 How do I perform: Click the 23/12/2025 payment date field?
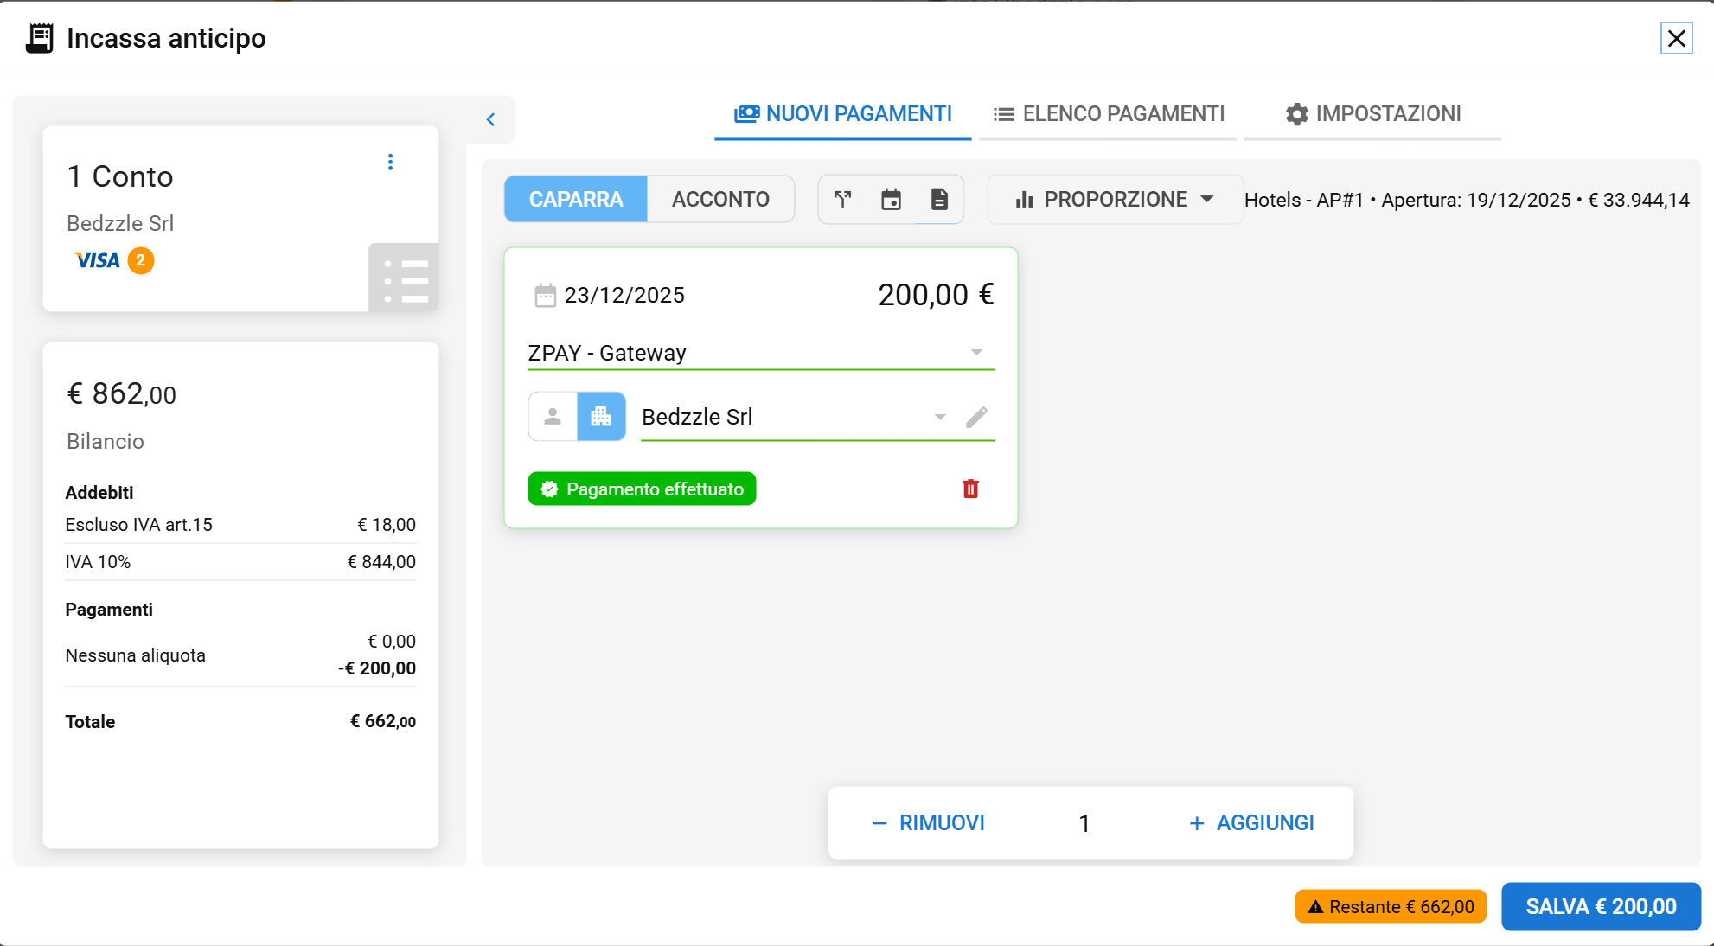[624, 296]
